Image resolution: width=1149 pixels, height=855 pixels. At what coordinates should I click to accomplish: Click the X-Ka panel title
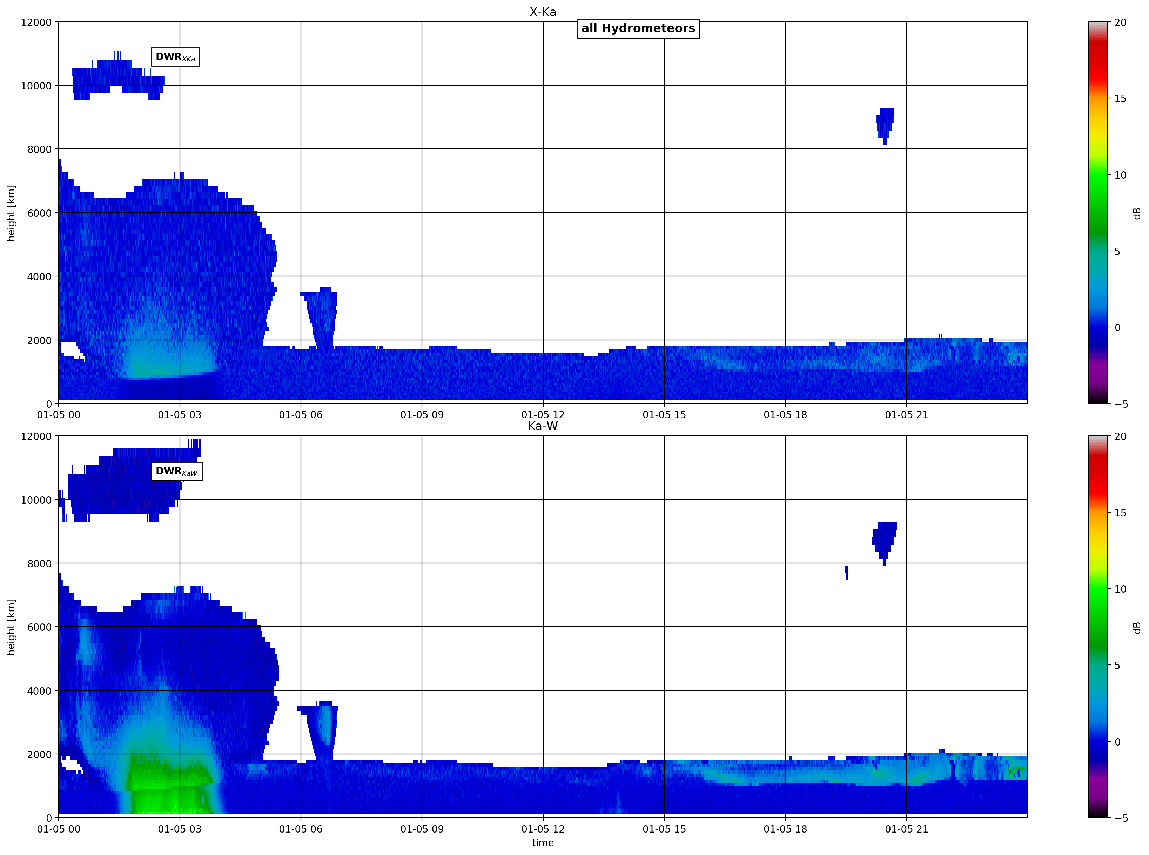point(543,12)
